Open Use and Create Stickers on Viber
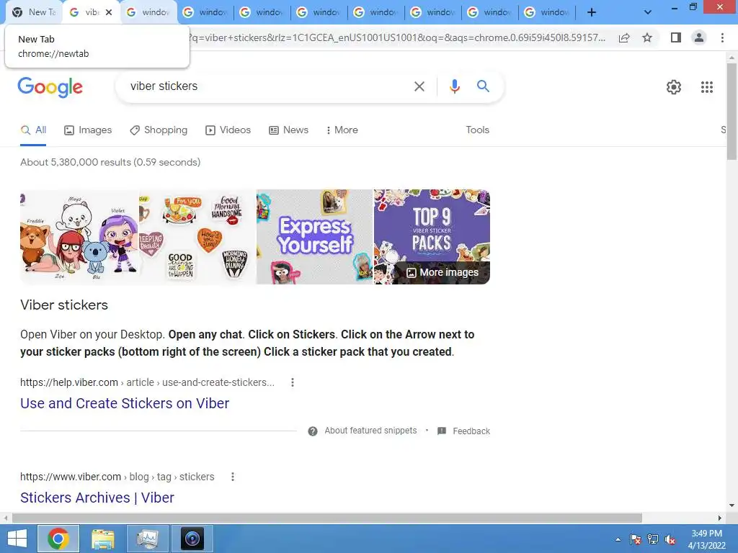This screenshot has height=553, width=738. (125, 403)
